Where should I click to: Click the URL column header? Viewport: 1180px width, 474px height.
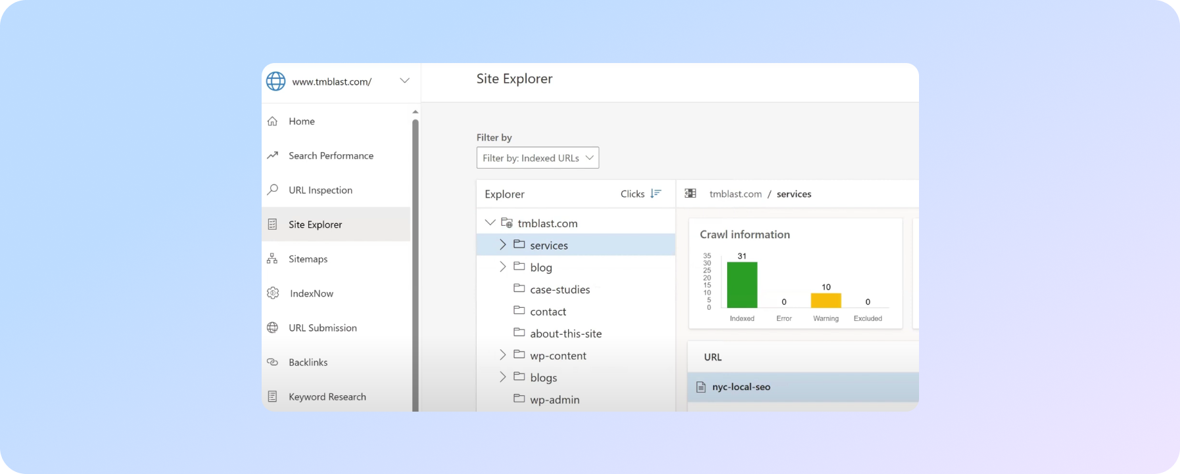tap(713, 357)
